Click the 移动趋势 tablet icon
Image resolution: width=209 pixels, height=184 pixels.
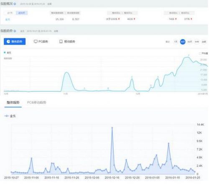[61, 41]
